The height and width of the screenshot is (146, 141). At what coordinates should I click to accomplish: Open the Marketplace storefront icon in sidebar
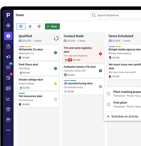tap(8, 120)
